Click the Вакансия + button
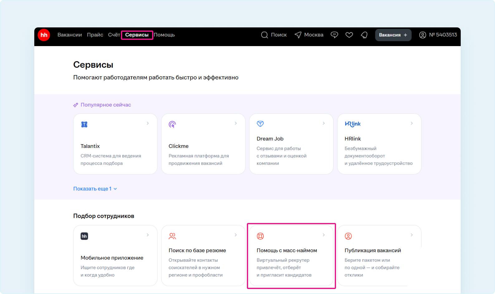This screenshot has height=294, width=495. (393, 35)
